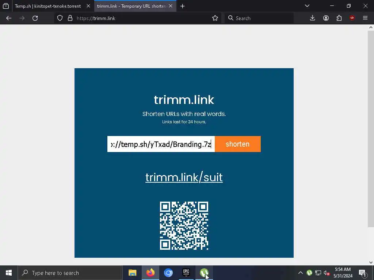Open the trimm.link/suit shortened link
374x280 pixels.
tap(184, 178)
